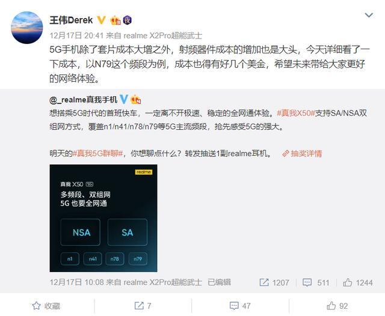Click 王伟Derek's profile avatar picture

point(26,28)
